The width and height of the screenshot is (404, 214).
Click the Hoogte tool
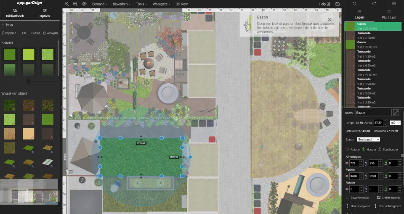[369, 149]
